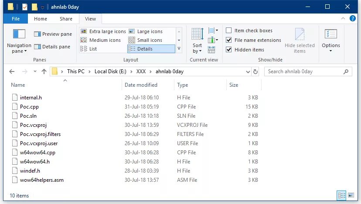Viewport: 361px width, 204px height.
Task: Select file Poc.cpp
Action: point(29,107)
